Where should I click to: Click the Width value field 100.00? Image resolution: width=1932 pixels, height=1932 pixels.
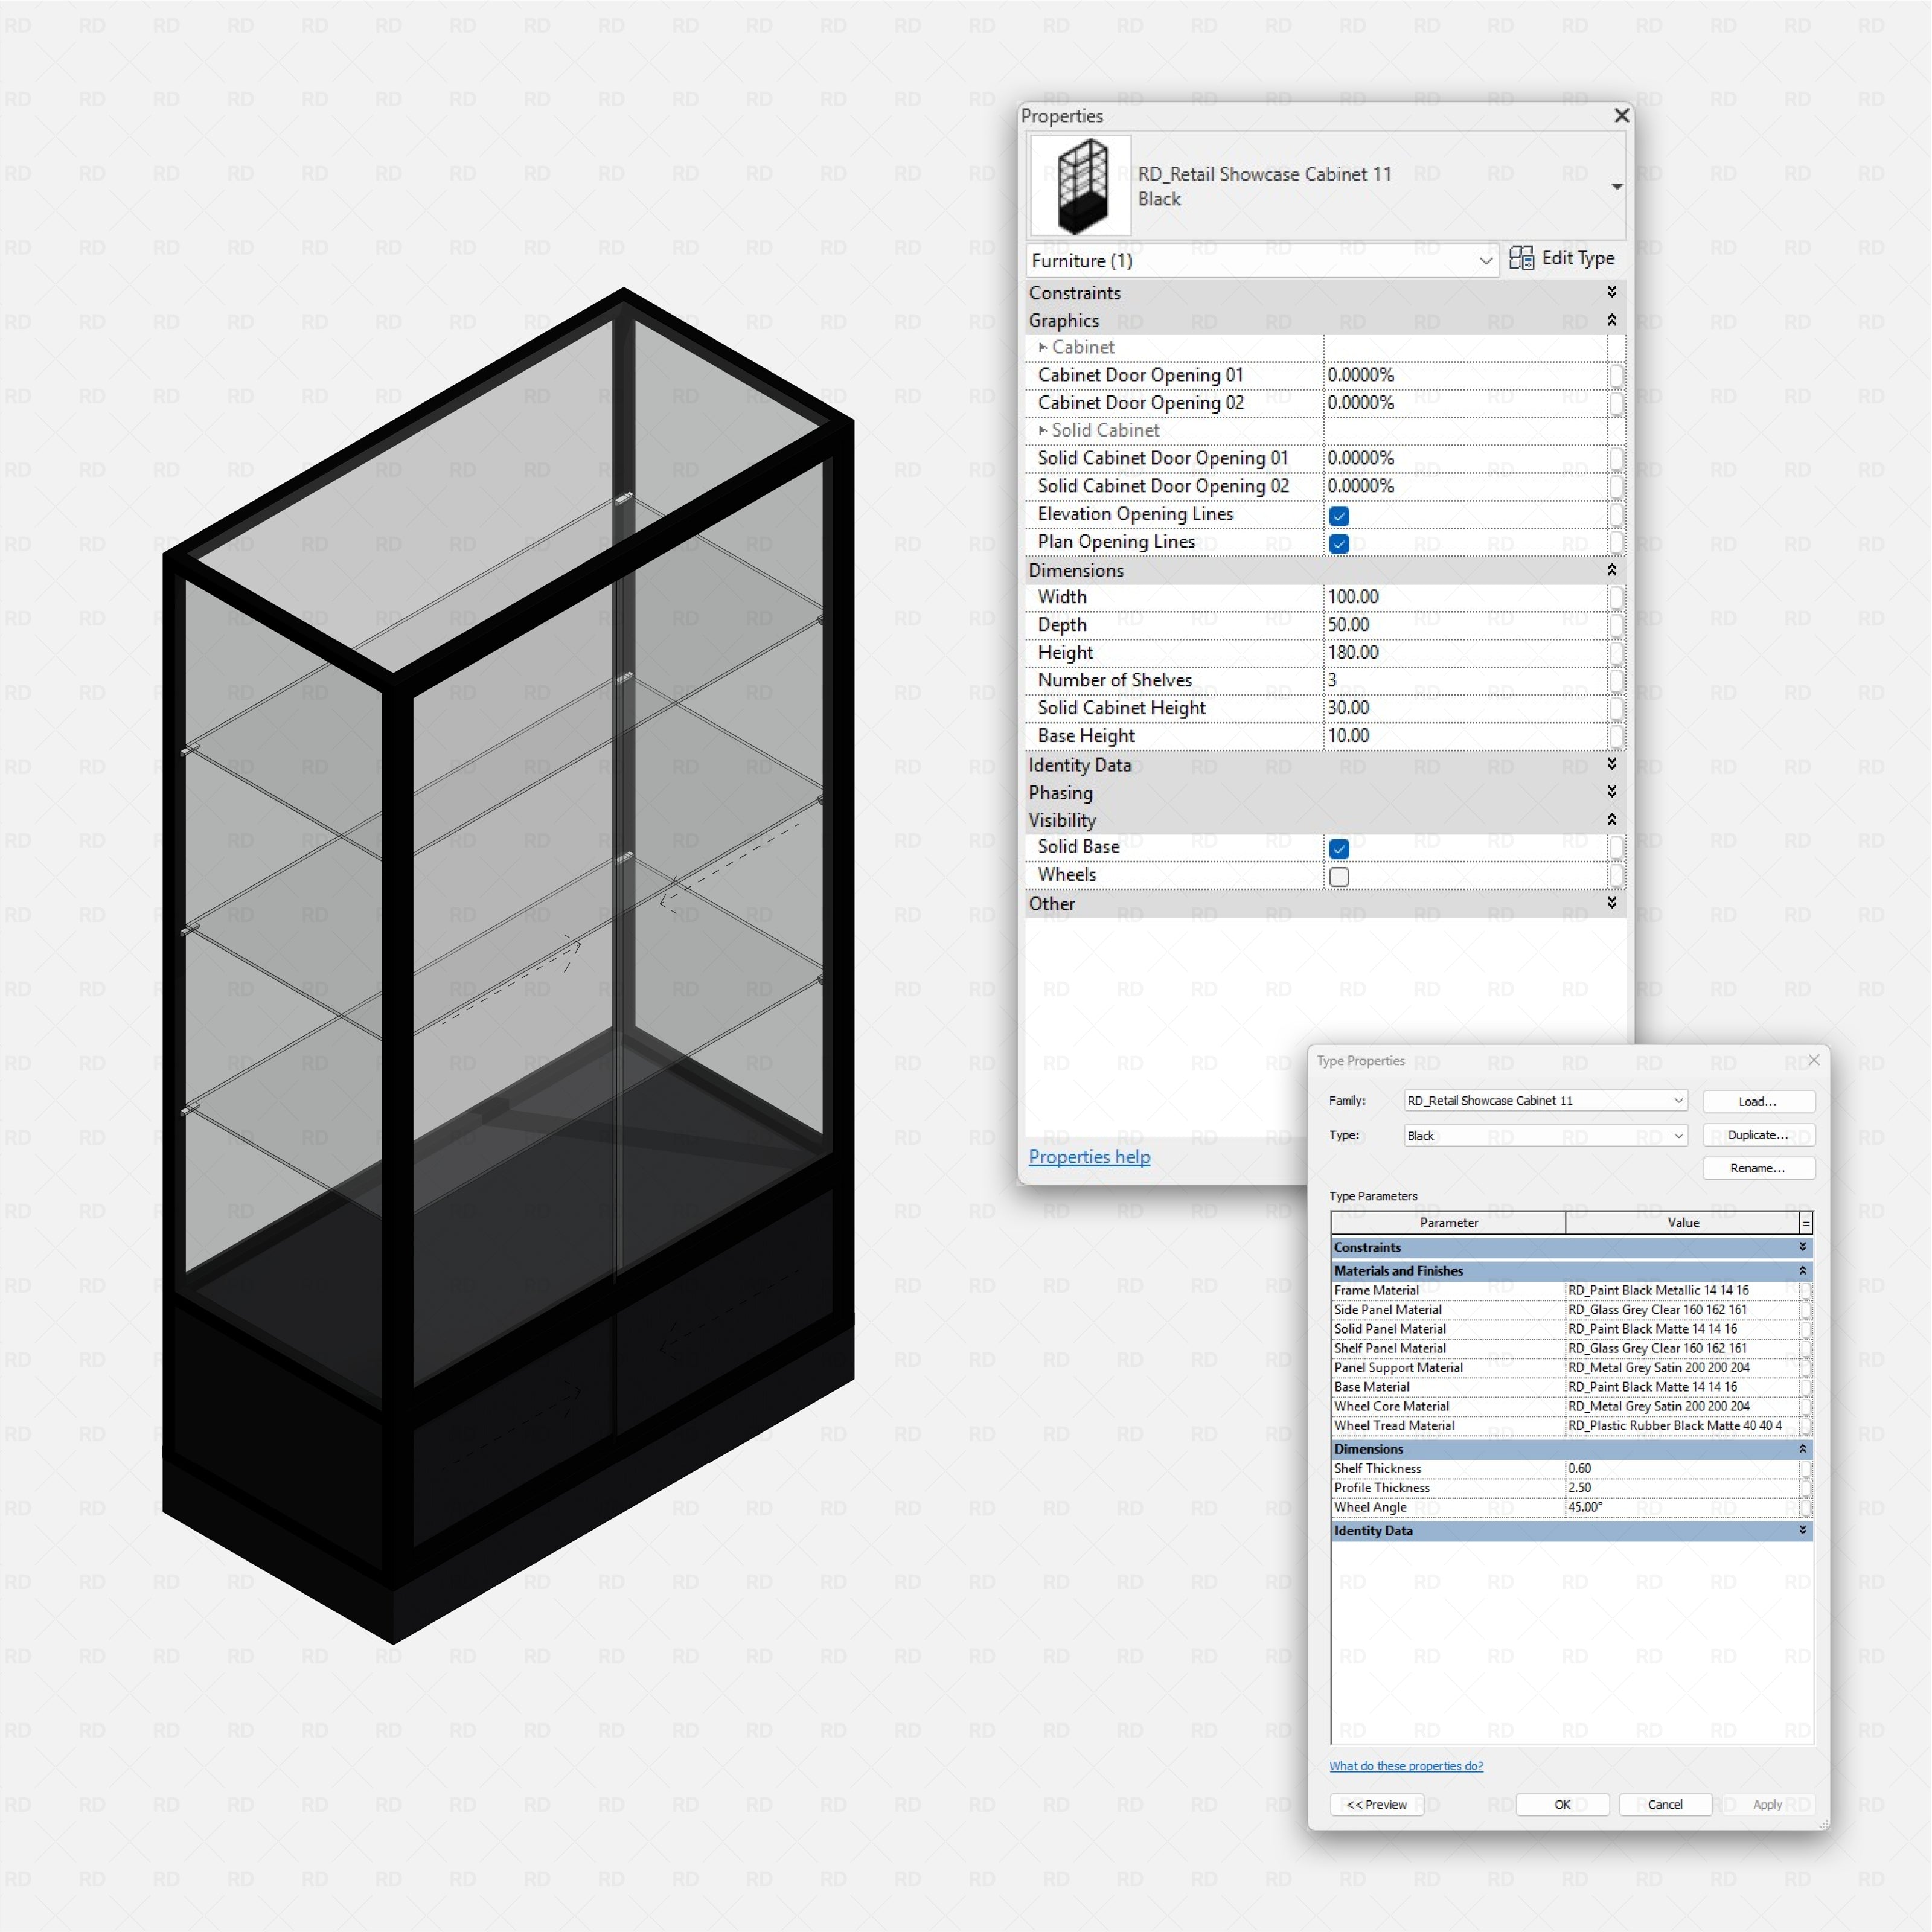[x=1465, y=597]
